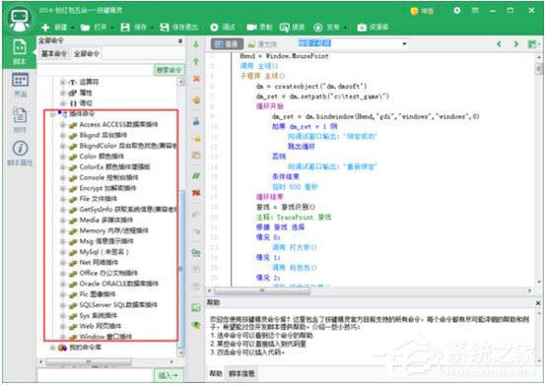Click the redo arrow icon in vertical toolbar

[196, 232]
